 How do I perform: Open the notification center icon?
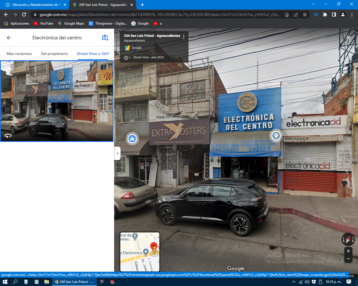pyautogui.click(x=349, y=282)
